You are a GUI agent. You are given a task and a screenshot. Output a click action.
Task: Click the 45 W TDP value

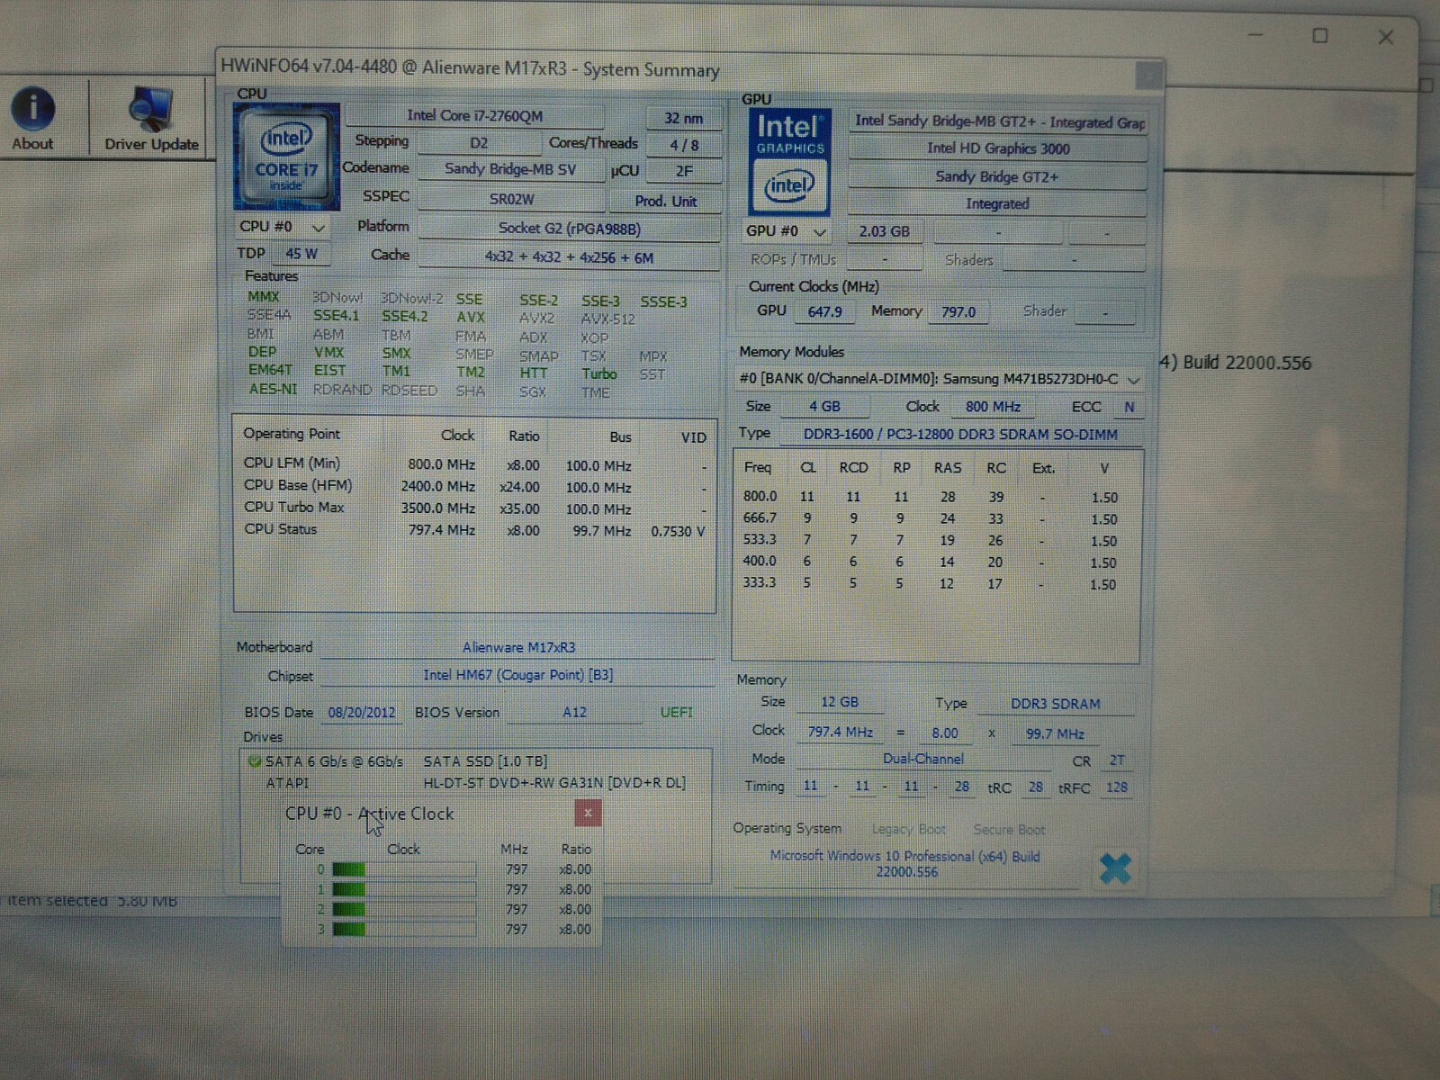(301, 254)
